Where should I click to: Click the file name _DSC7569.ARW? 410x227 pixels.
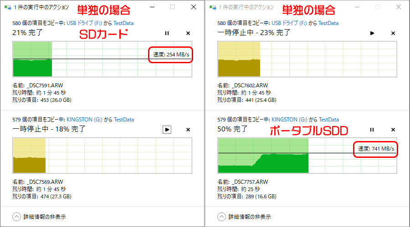click(45, 182)
